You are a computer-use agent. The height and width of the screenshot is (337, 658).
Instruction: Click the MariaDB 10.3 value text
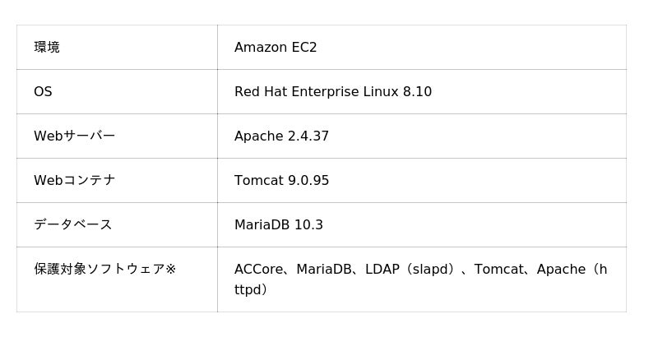tap(279, 225)
